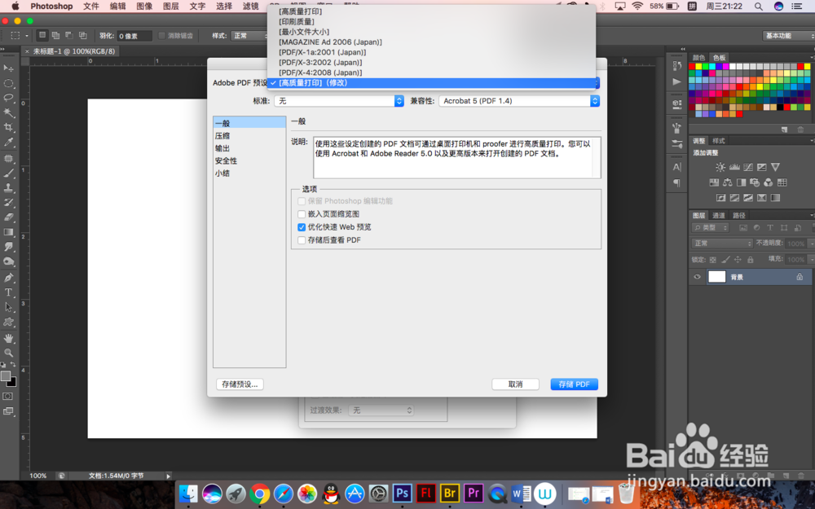Add a Hue/Saturation adjustment icon
The height and width of the screenshot is (509, 815).
pyautogui.click(x=714, y=182)
